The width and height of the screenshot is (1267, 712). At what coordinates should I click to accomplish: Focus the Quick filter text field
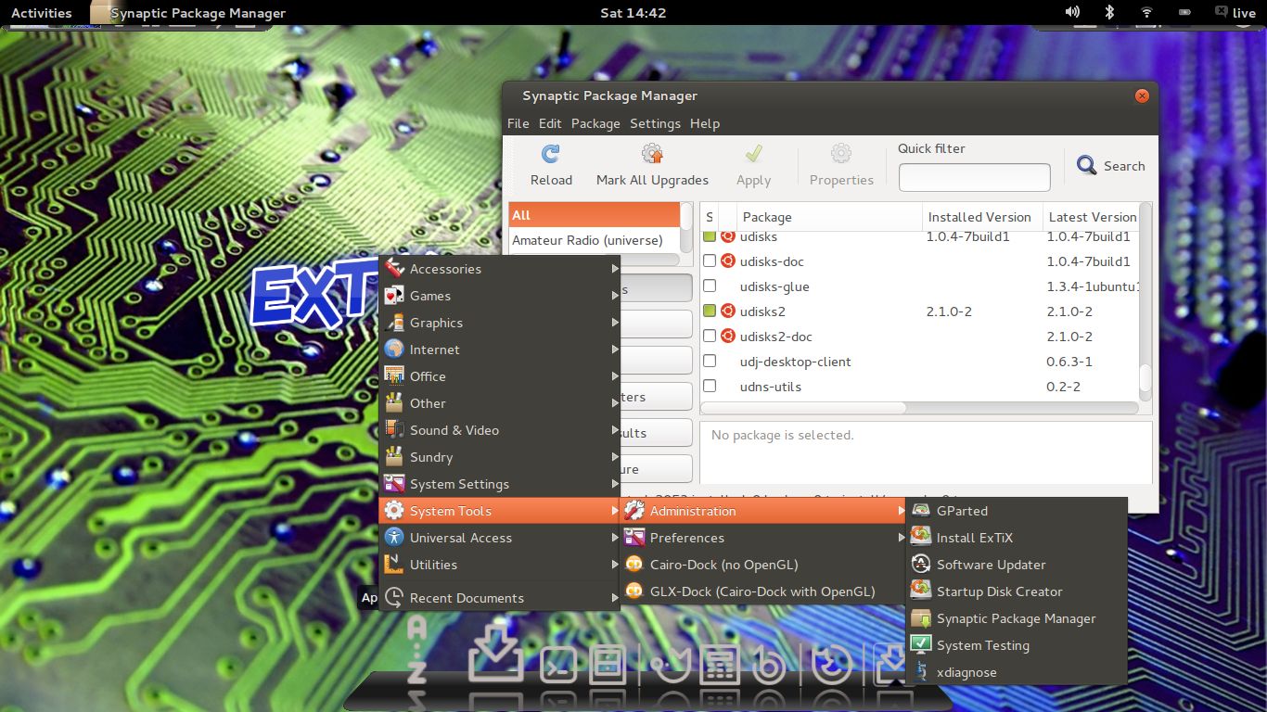click(974, 177)
